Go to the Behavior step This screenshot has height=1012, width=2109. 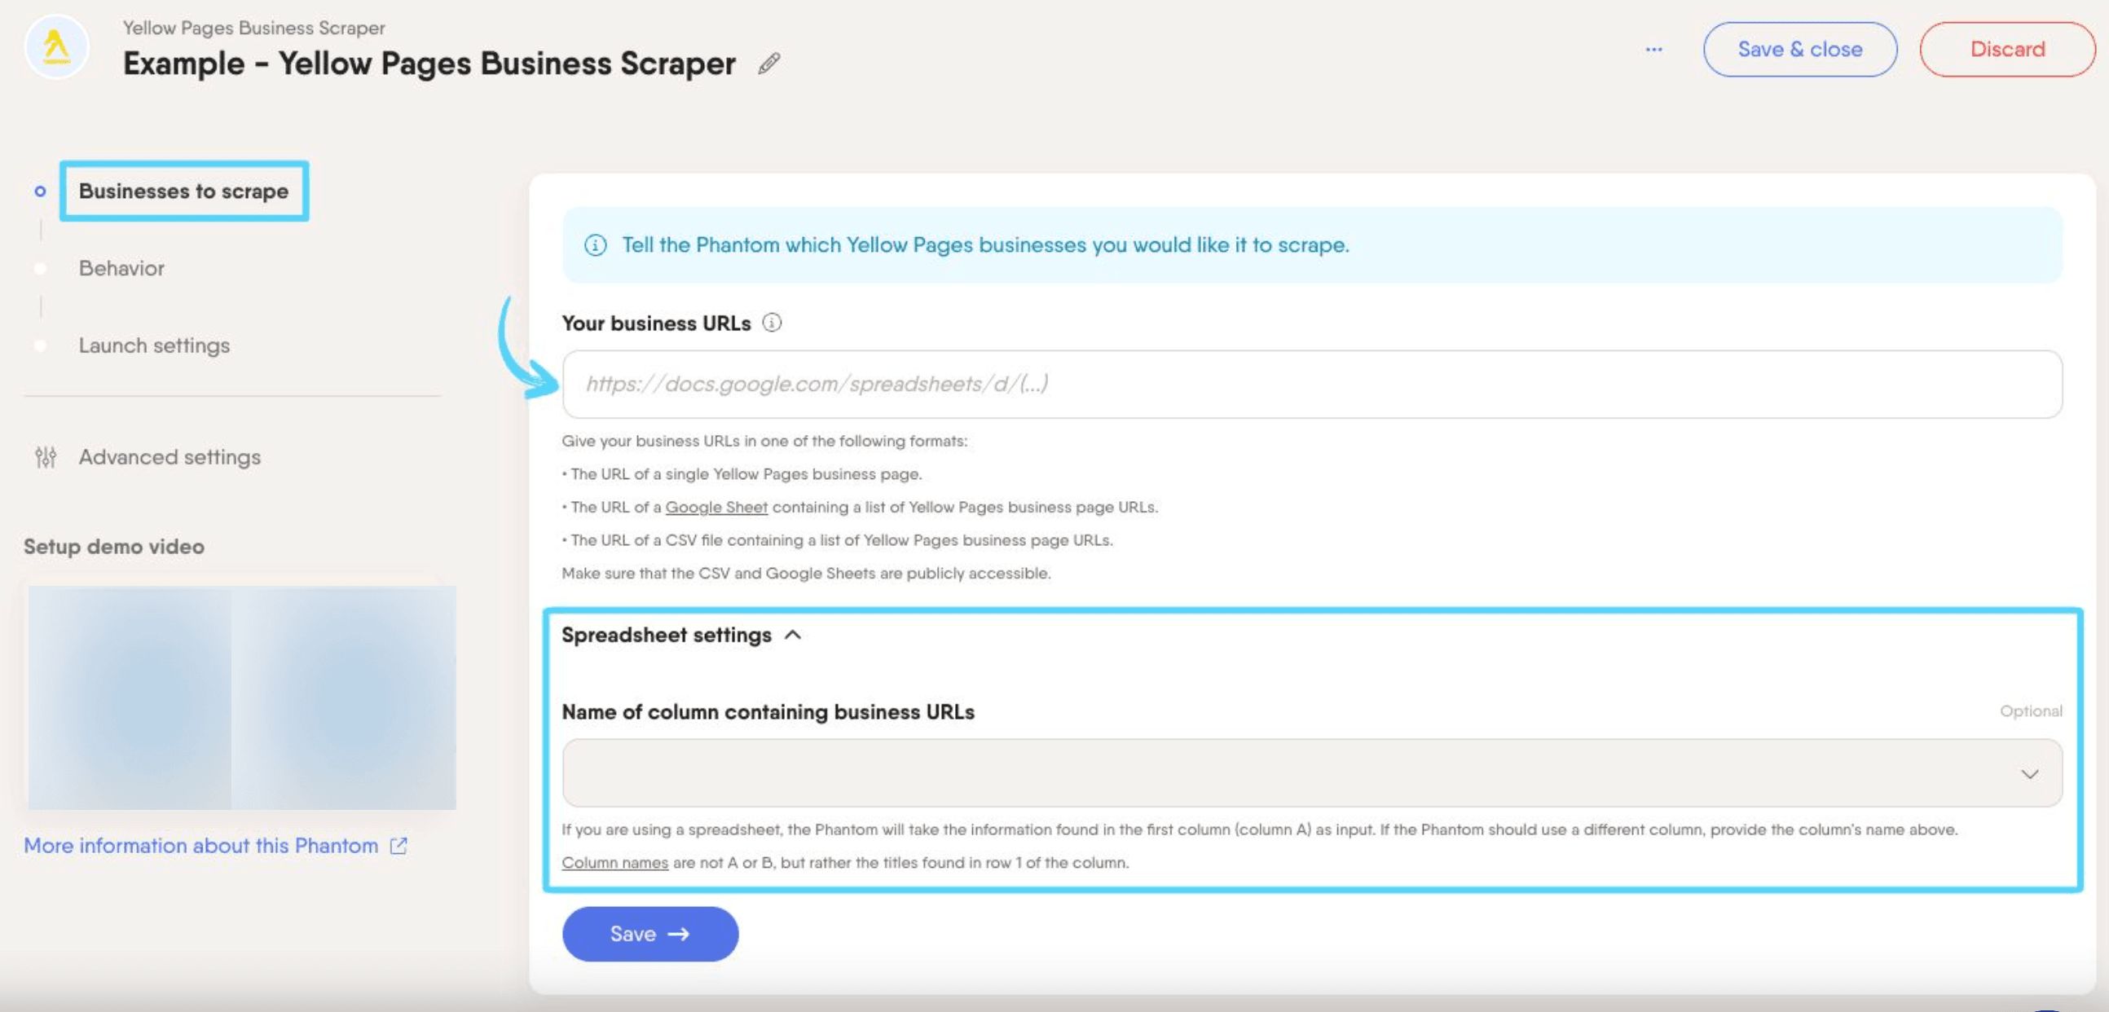(121, 268)
